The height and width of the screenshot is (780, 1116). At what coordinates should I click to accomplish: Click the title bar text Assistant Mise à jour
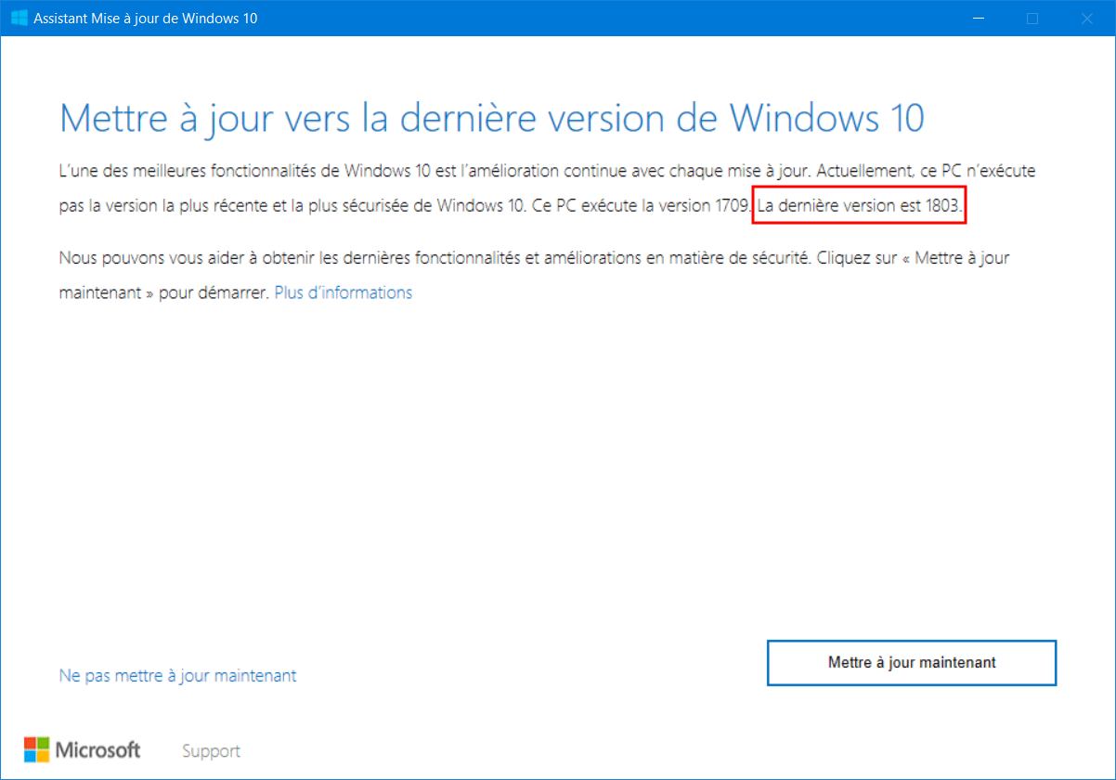click(x=146, y=19)
